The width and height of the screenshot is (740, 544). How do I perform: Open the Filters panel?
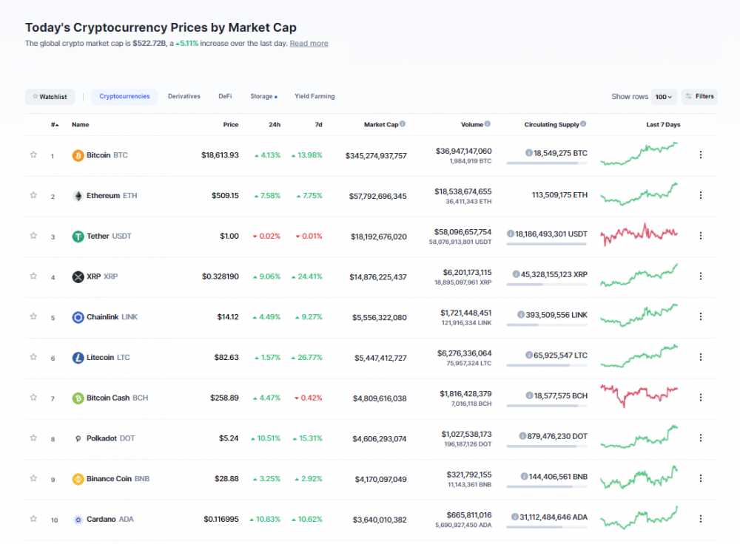699,97
